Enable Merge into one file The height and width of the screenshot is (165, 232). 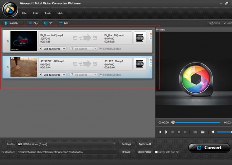[x=156, y=152]
